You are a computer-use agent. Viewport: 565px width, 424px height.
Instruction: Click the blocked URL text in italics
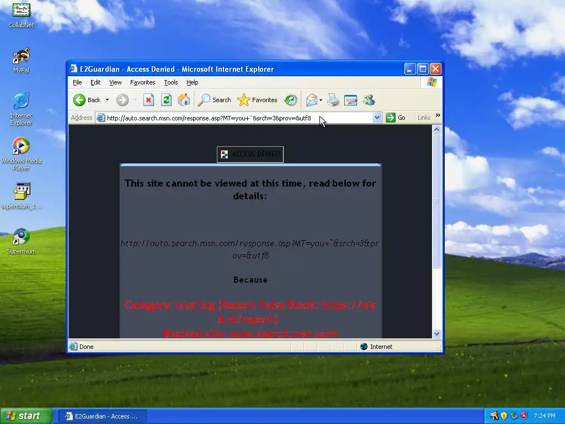tap(250, 249)
